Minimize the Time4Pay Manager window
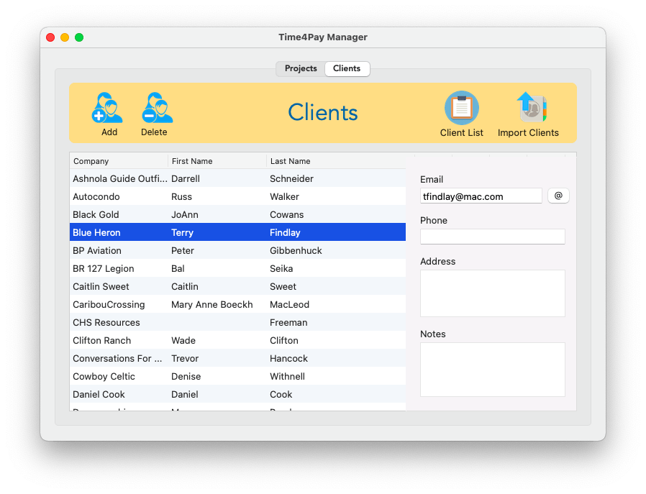The height and width of the screenshot is (494, 646). 65,37
